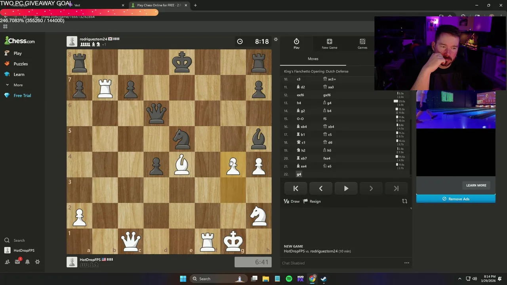This screenshot has width=507, height=285.
Task: Select the New Game tab
Action: [x=329, y=44]
